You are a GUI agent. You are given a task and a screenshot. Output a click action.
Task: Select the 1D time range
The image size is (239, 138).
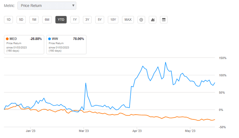(x=9, y=20)
